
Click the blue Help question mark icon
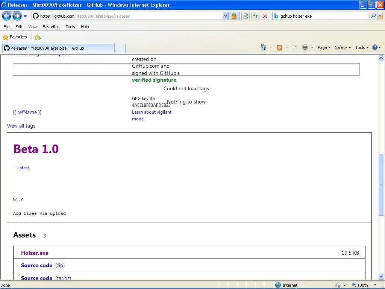pos(375,47)
